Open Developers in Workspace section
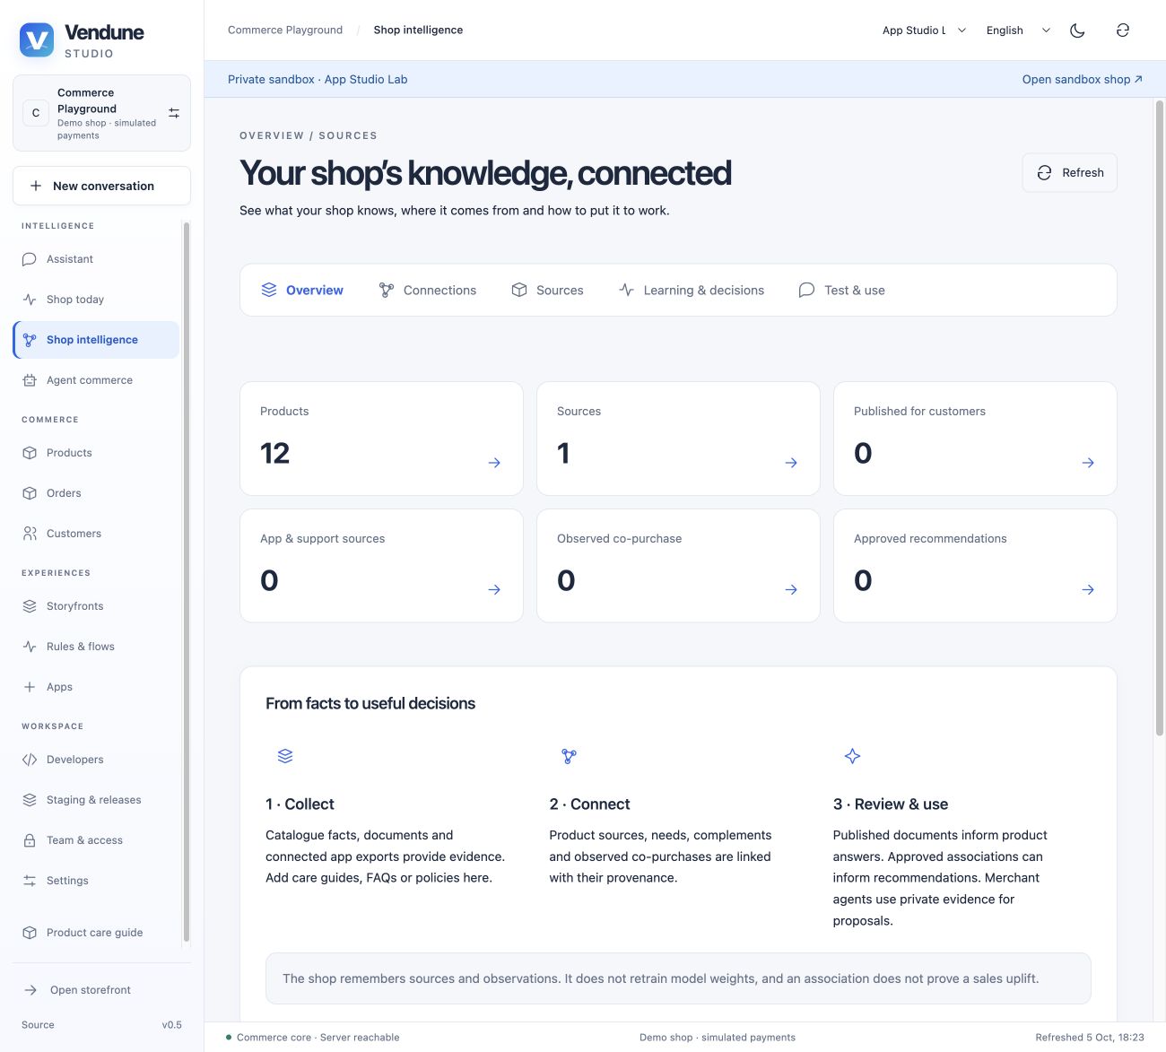Screen dimensions: 1166x1052 click(x=96, y=760)
